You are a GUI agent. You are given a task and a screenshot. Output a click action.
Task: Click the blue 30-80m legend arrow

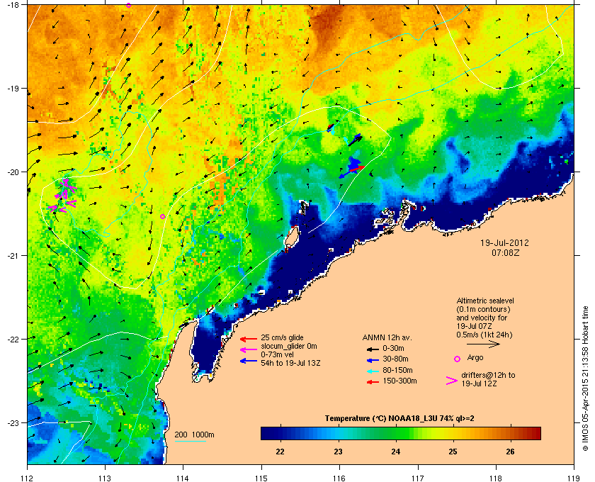coord(373,360)
